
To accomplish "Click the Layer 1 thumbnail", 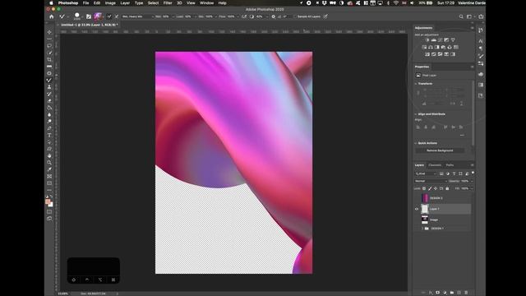I will pyautogui.click(x=425, y=209).
